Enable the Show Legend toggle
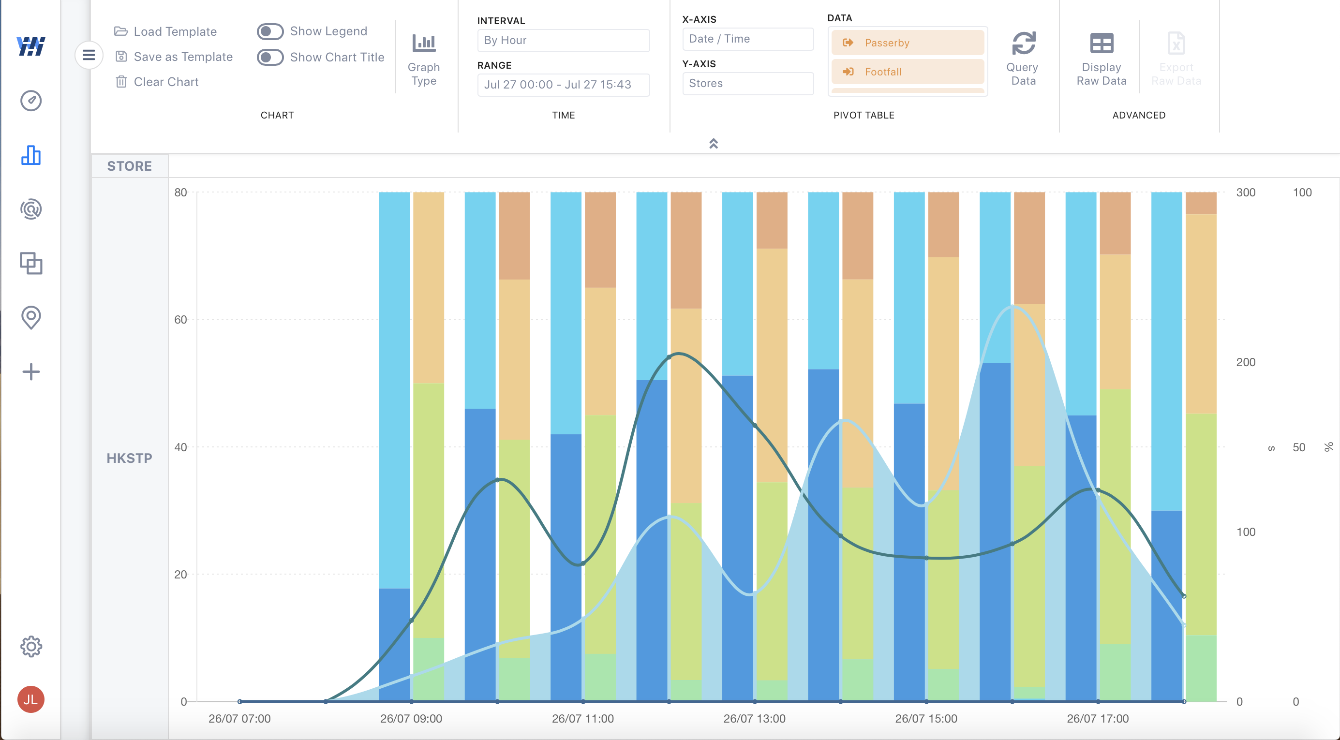This screenshot has height=740, width=1340. (270, 31)
